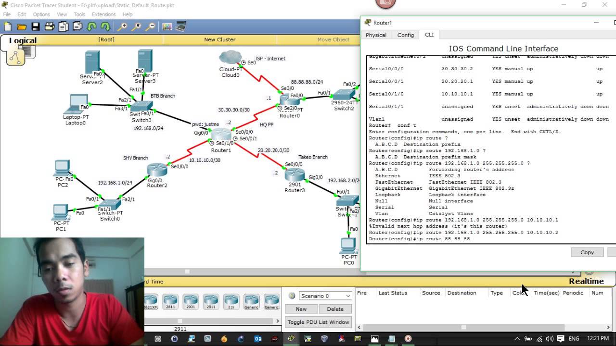
Task: Switch to the Physical tab in Router1
Action: point(376,35)
